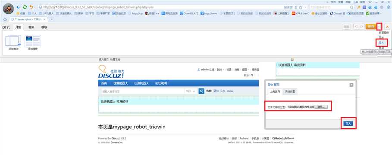Click the blue search button in forum

pyautogui.click(x=201, y=91)
